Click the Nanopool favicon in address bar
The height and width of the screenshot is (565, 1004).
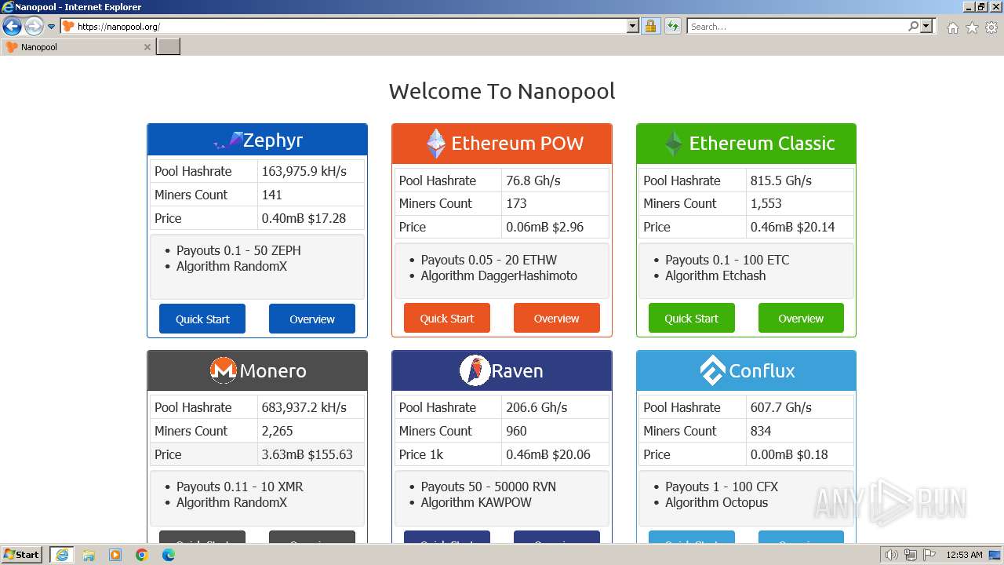[68, 27]
